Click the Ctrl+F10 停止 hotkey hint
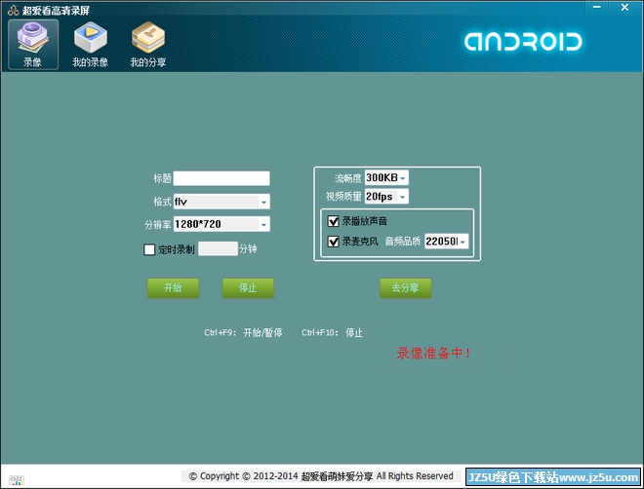 tap(333, 333)
